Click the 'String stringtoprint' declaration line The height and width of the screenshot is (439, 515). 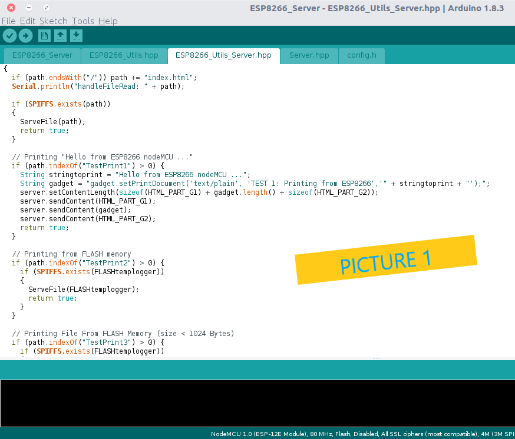pos(135,175)
